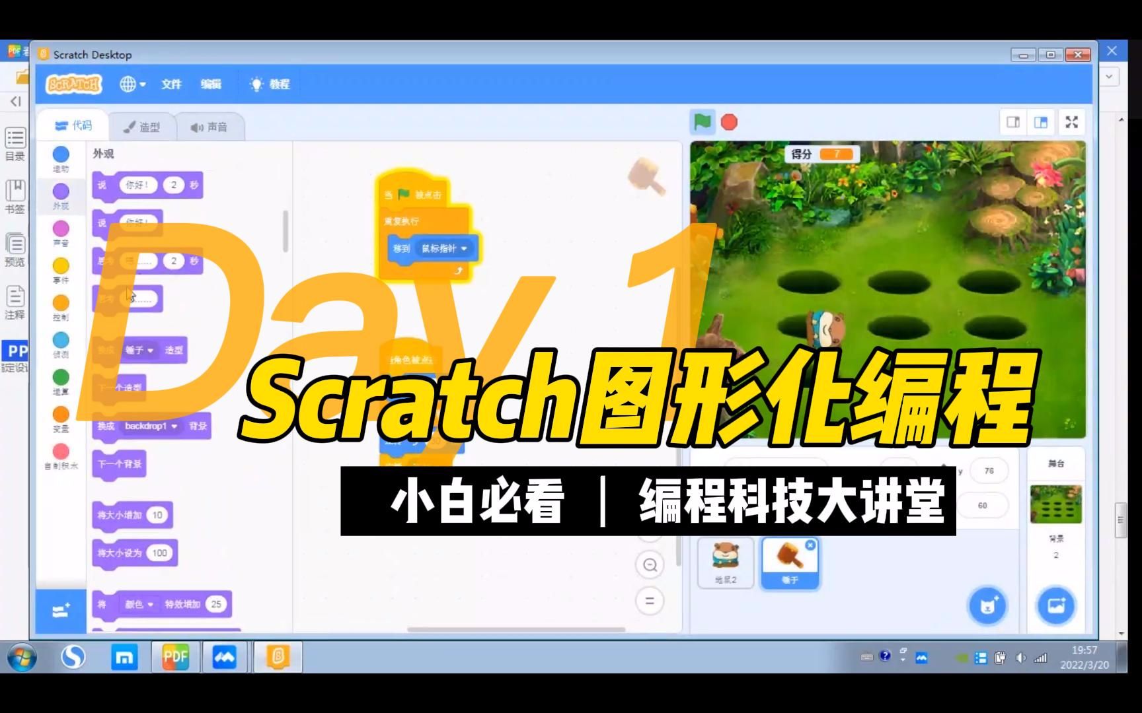Click the choose a backdrop button

click(1056, 605)
